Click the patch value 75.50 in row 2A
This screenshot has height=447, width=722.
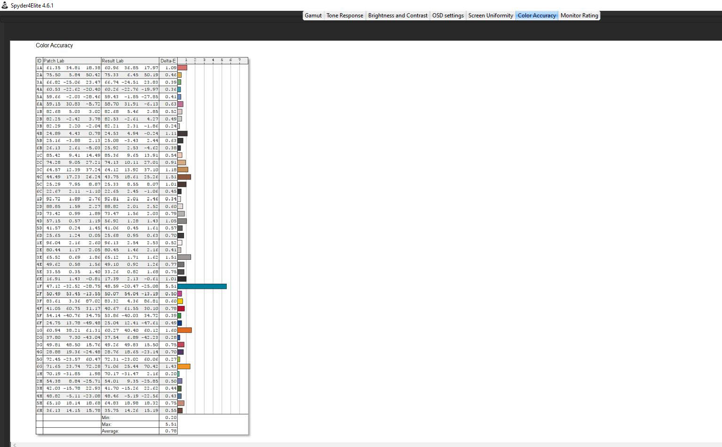[x=53, y=75]
